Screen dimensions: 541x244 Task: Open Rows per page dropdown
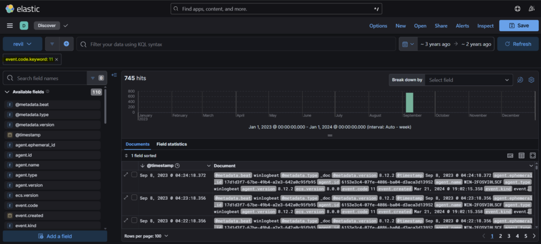(145, 236)
